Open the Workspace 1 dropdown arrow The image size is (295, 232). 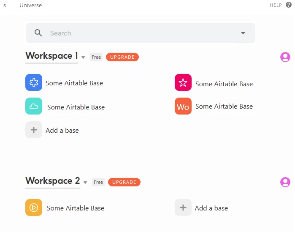click(x=83, y=57)
